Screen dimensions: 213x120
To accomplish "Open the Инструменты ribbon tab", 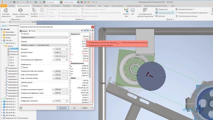I will [78, 6].
